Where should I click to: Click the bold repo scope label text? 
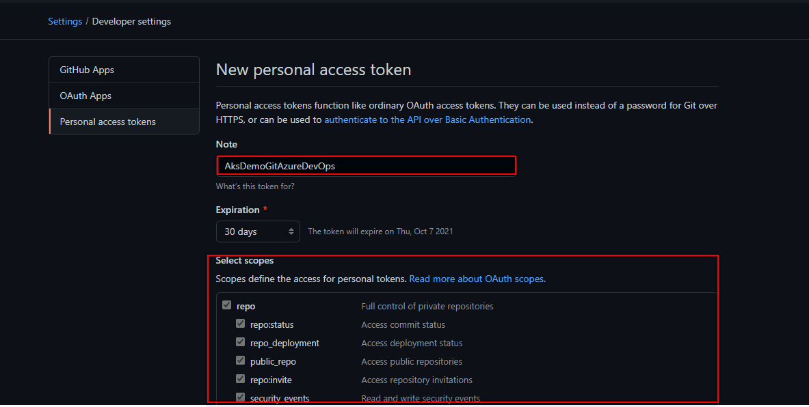(x=246, y=306)
